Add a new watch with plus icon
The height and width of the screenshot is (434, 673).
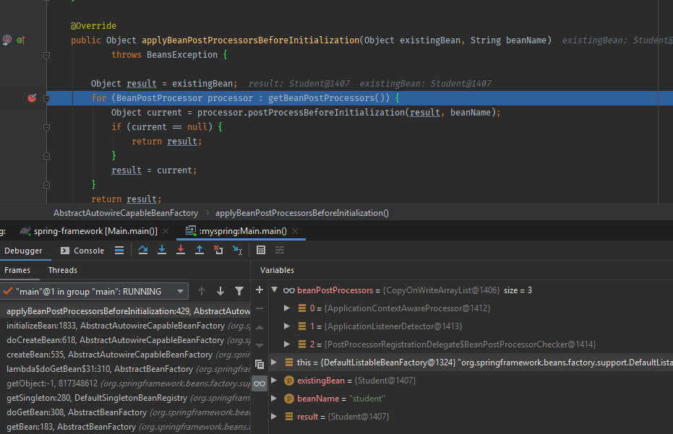[x=260, y=290]
